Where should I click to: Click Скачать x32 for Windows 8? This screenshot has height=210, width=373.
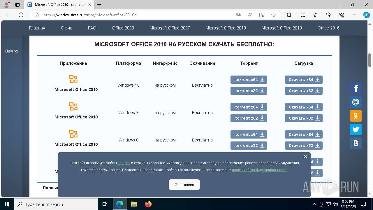click(x=304, y=146)
